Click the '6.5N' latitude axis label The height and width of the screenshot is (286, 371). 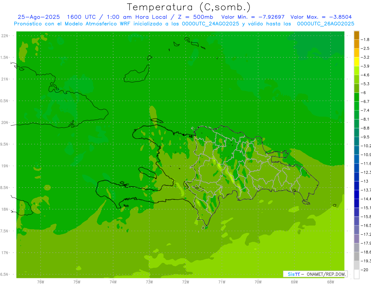click(x=4, y=274)
